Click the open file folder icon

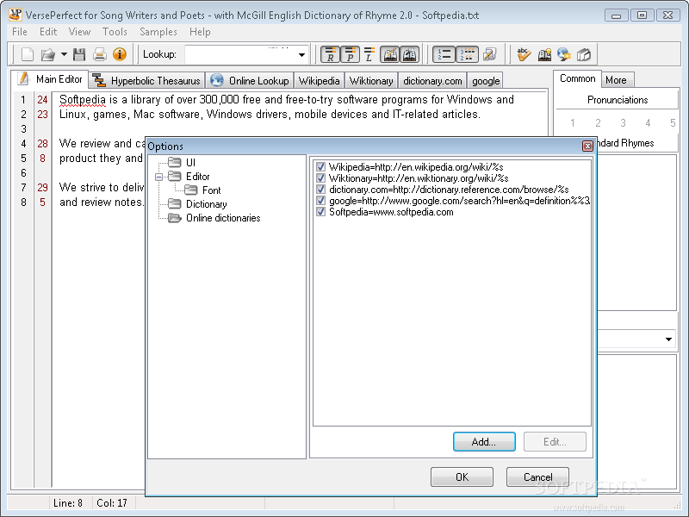click(47, 54)
